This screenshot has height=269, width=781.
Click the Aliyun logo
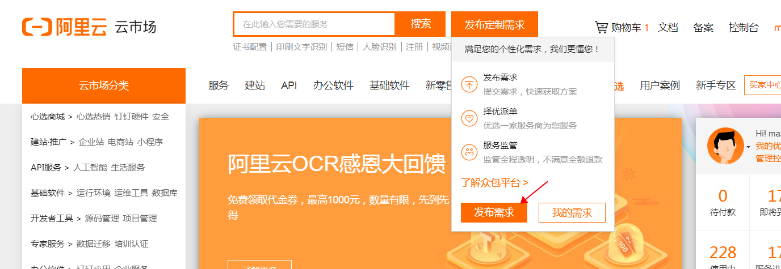pyautogui.click(x=64, y=26)
